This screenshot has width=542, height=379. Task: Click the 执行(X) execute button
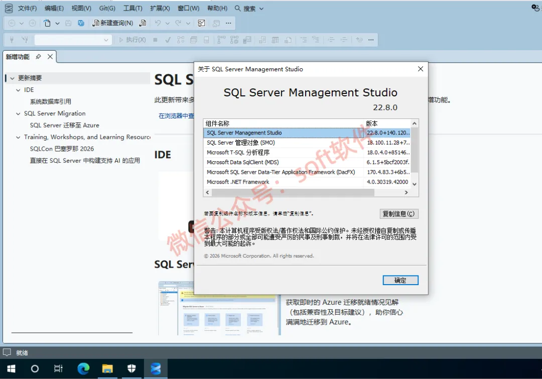(x=132, y=40)
